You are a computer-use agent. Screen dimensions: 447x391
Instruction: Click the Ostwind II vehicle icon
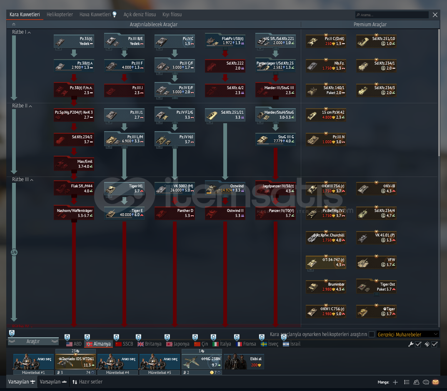pyautogui.click(x=225, y=213)
